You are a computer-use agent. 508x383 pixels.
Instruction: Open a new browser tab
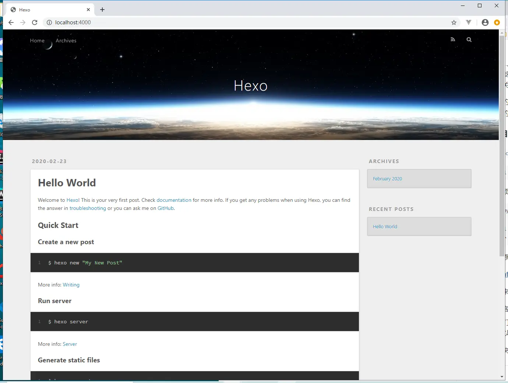point(102,10)
